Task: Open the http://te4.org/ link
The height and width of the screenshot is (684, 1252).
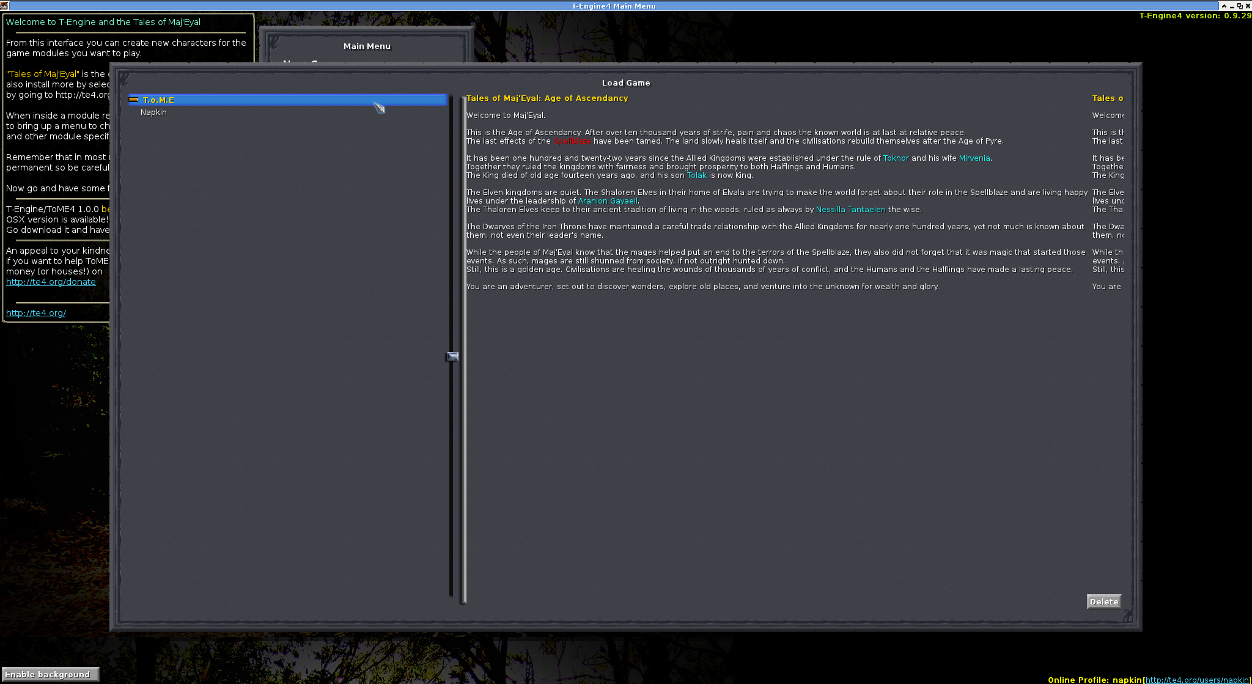Action: pyautogui.click(x=36, y=313)
